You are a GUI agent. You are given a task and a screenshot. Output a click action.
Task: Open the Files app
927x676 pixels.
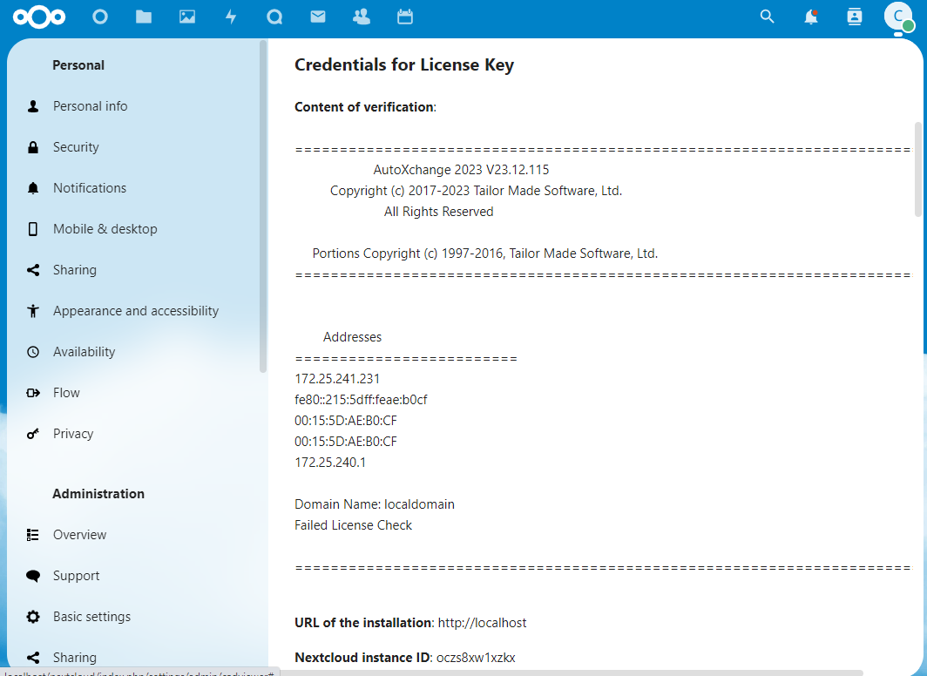click(144, 17)
